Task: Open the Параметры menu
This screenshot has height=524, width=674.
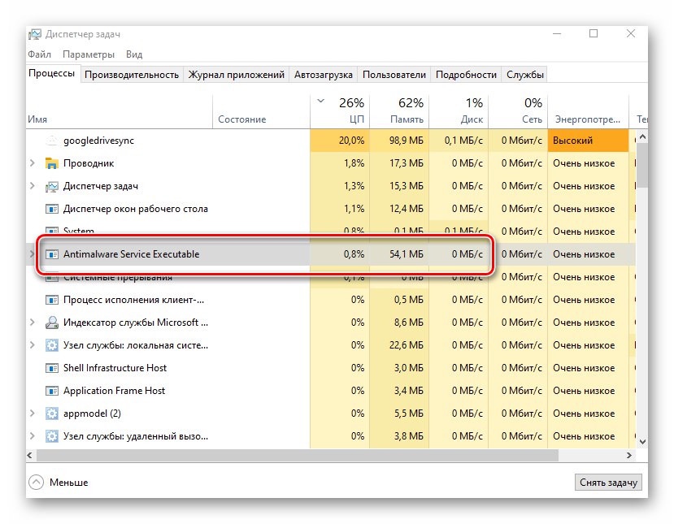Action: pos(89,54)
